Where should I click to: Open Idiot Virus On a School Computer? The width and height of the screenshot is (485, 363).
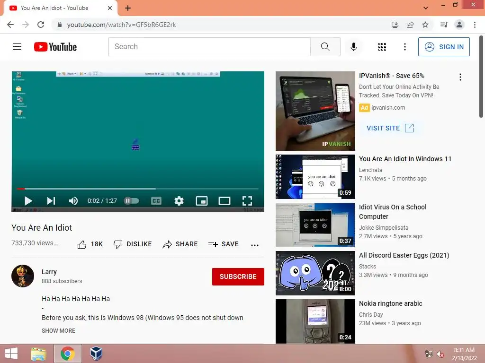click(393, 212)
